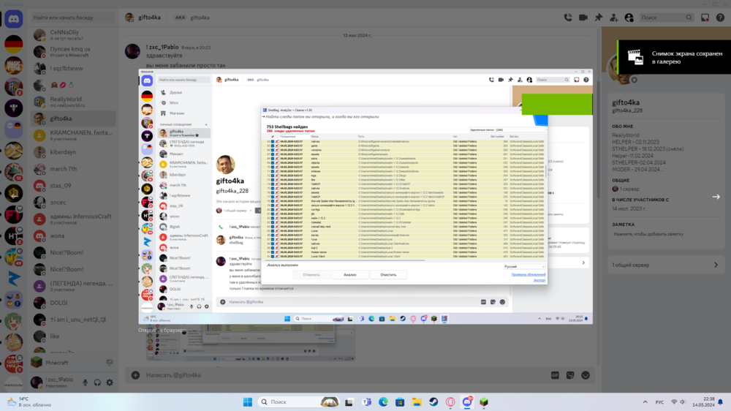The height and width of the screenshot is (411, 731).
Task: Open the emoji picker
Action: [586, 375]
